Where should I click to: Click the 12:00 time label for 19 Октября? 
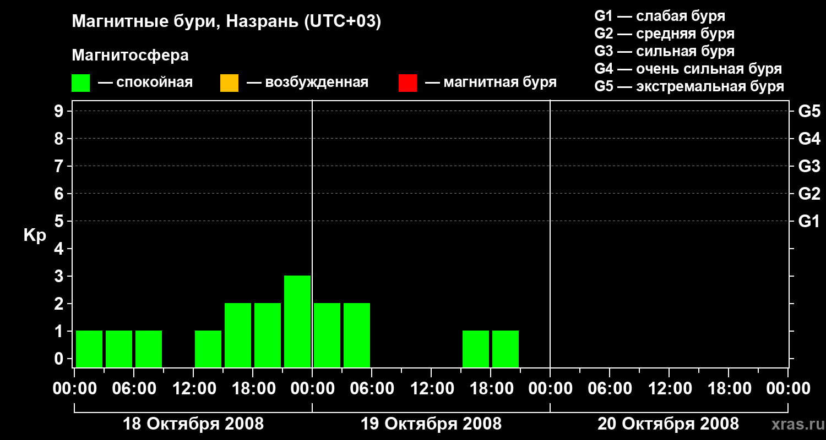431,389
